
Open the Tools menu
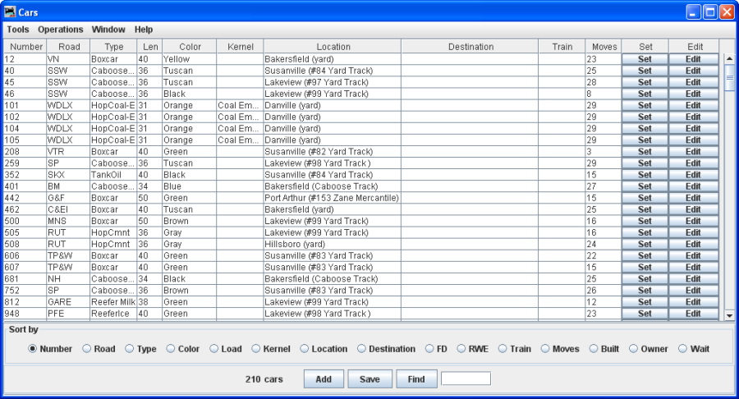18,30
